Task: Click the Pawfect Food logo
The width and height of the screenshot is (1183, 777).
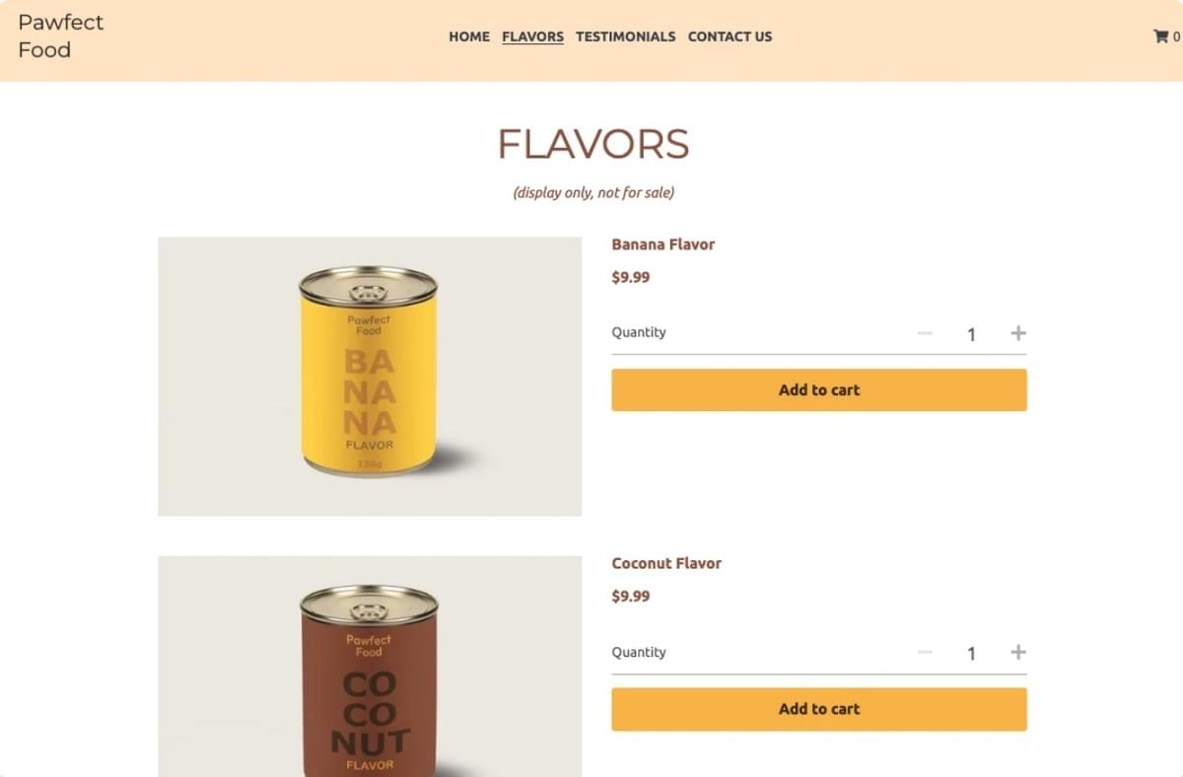Action: click(x=60, y=35)
